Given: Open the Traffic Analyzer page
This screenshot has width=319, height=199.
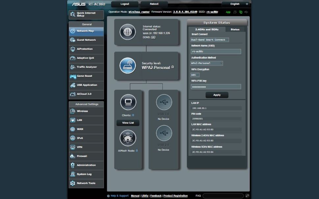Looking at the screenshot, I should (86, 67).
